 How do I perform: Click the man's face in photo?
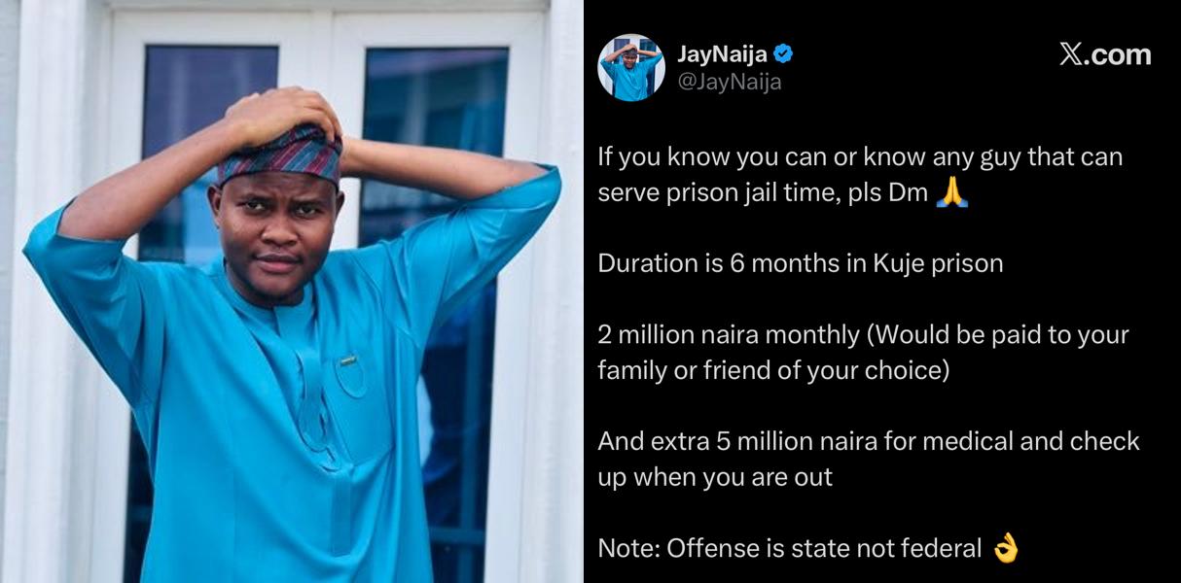click(276, 238)
